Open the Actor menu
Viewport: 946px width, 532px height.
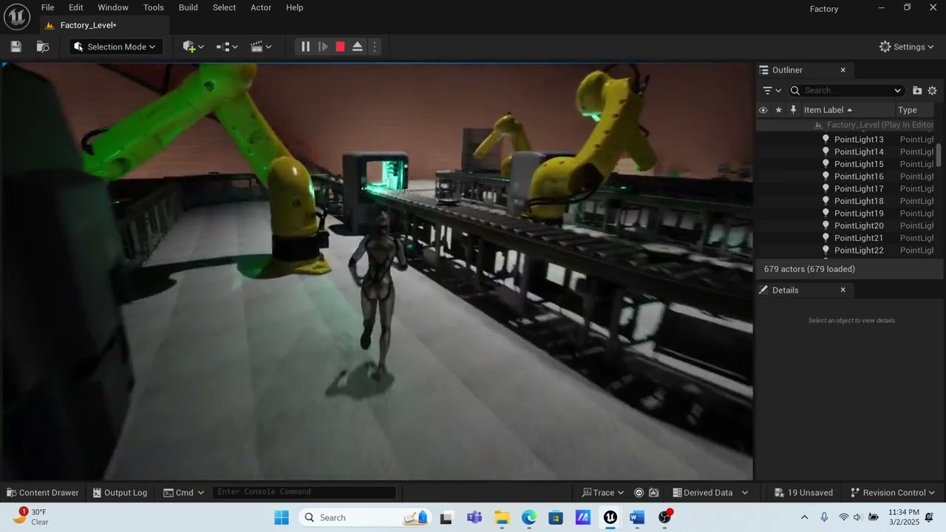[261, 7]
